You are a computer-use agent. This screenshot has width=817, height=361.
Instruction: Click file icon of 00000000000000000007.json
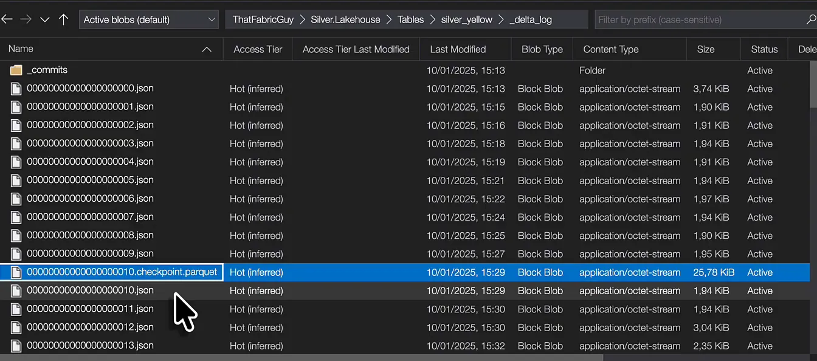[x=16, y=217]
